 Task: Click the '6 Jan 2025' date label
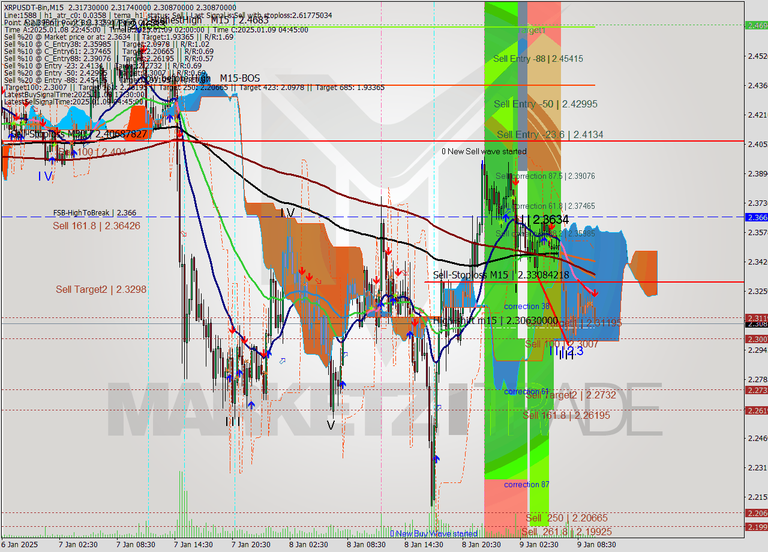[x=19, y=545]
